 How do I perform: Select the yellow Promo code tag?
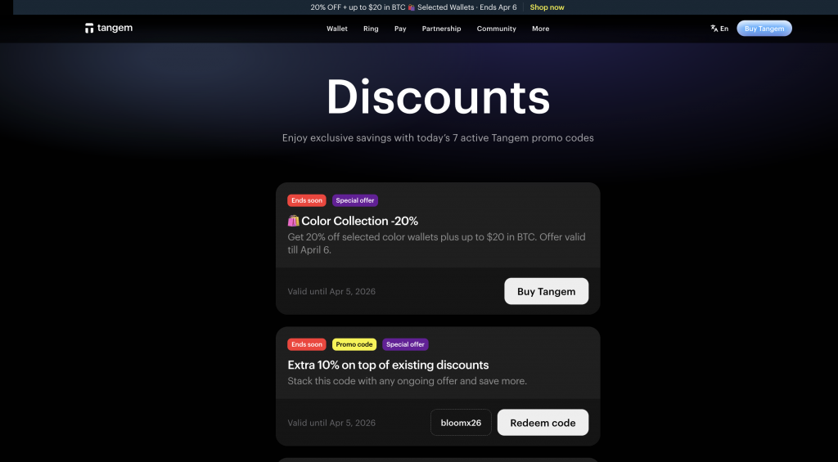354,344
